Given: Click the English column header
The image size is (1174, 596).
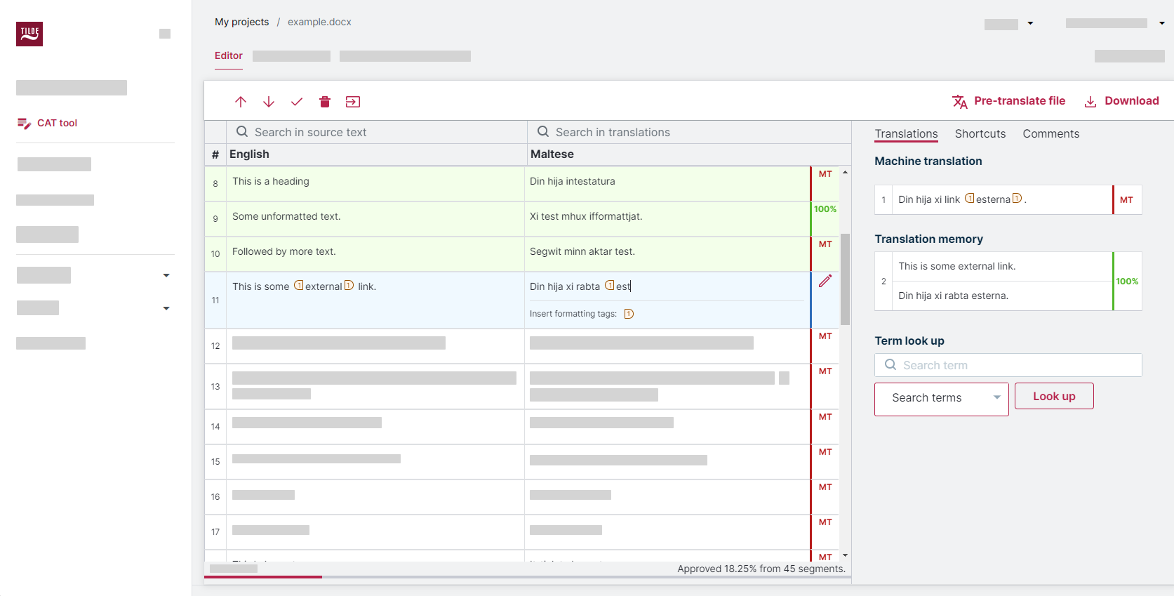Looking at the screenshot, I should coord(249,154).
